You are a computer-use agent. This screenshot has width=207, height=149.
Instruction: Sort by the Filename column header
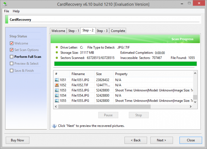(82, 74)
